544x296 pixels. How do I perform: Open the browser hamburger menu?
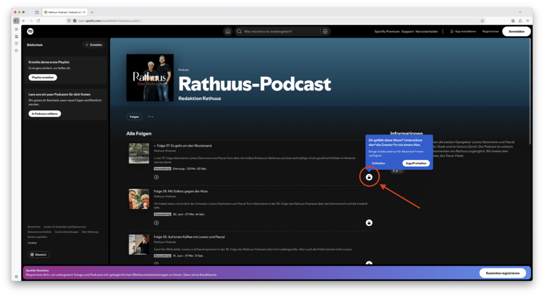click(528, 21)
